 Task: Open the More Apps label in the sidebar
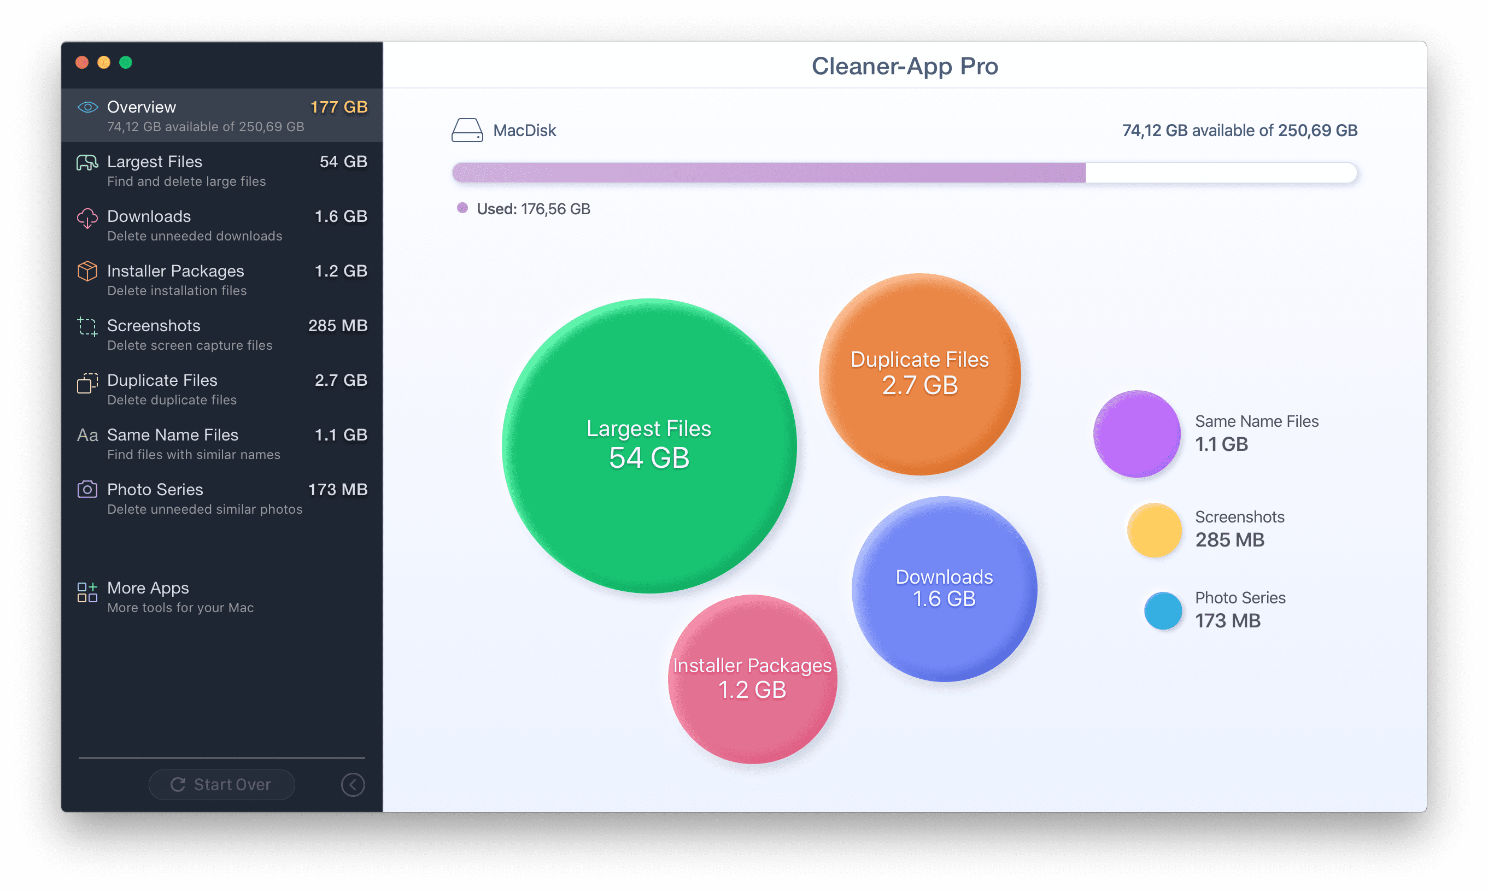(148, 588)
